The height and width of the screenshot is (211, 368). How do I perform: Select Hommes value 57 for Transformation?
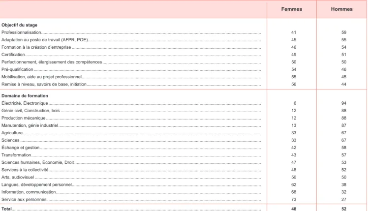[x=344, y=155]
